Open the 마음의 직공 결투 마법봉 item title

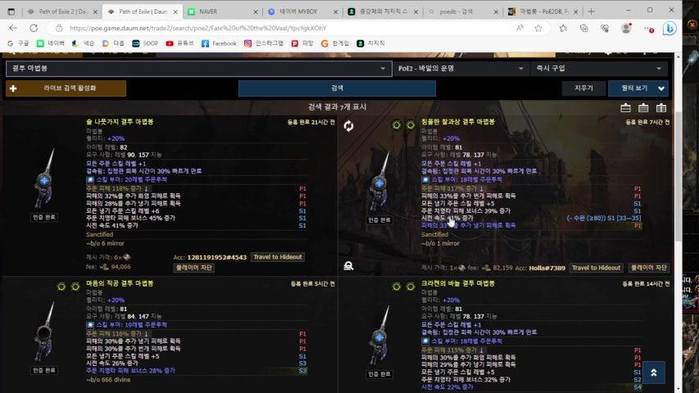[120, 283]
